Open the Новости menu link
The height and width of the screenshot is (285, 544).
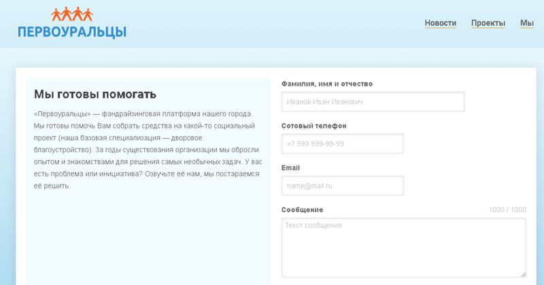(440, 23)
